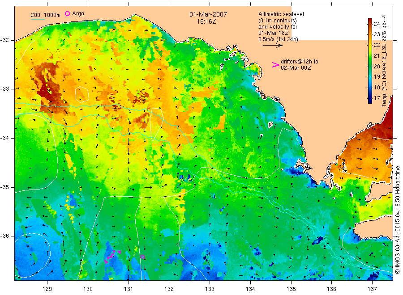
Task: Click latitude axis label -32
Action: point(4,40)
